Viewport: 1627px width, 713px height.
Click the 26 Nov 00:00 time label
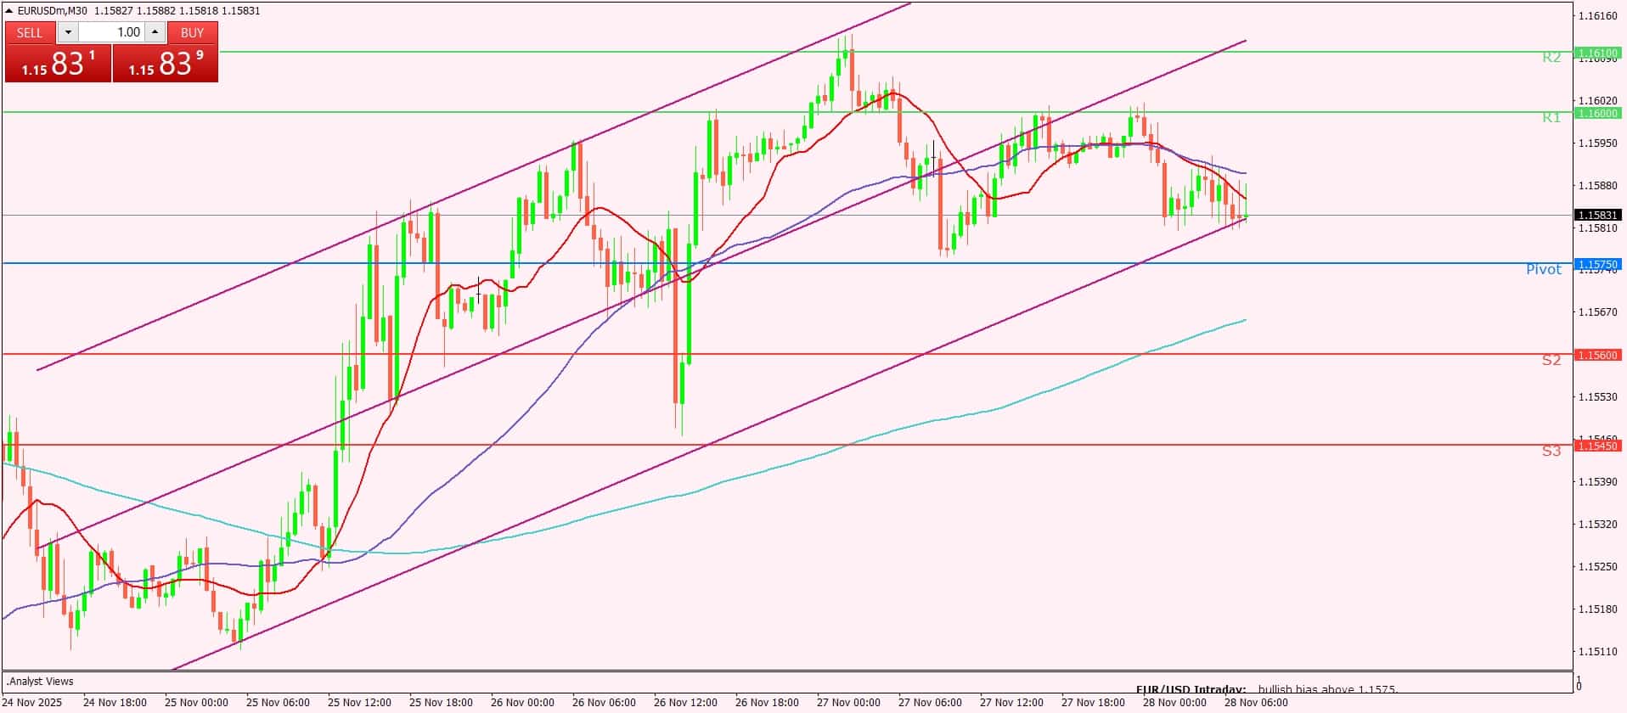522,703
